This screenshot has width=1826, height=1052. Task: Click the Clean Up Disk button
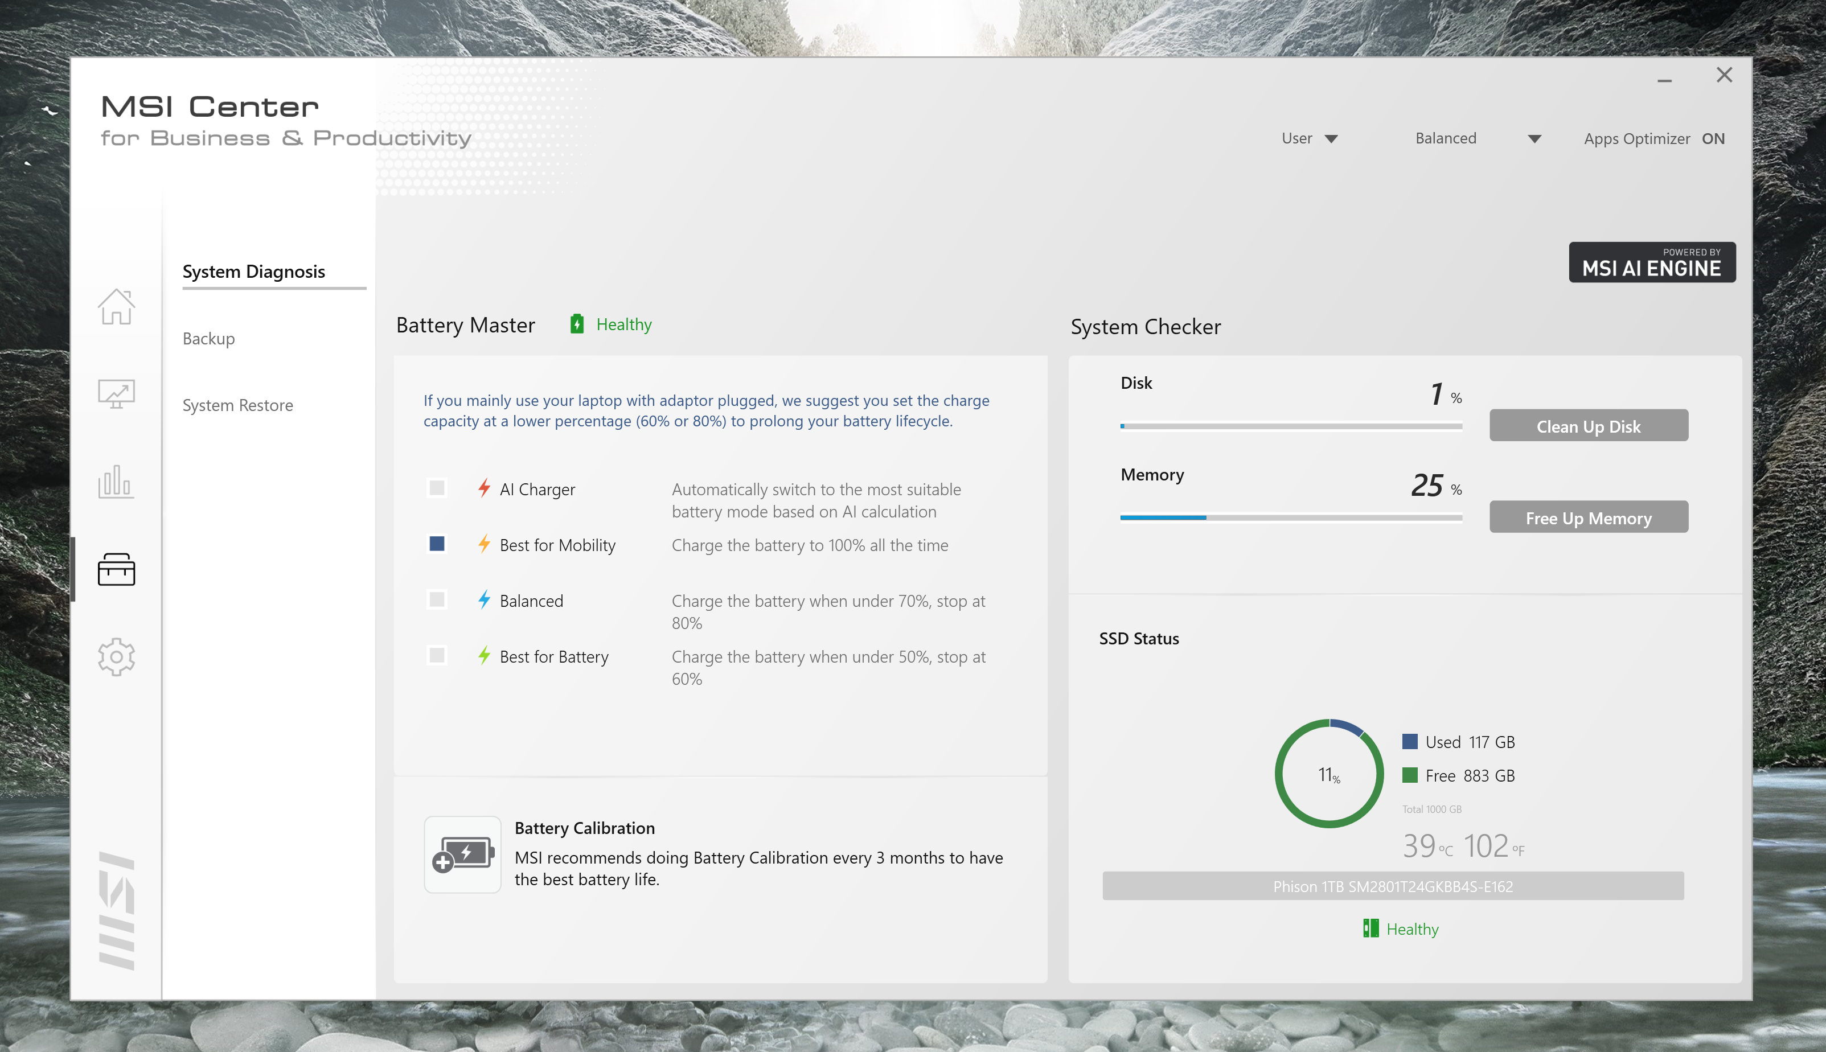pos(1588,426)
